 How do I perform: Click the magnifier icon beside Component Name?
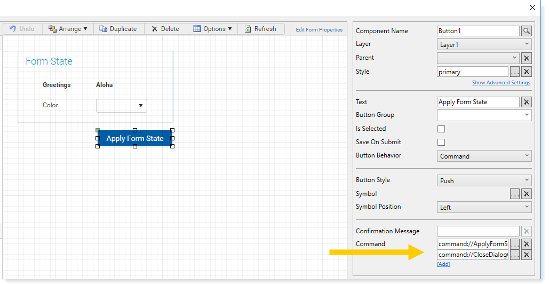(526, 31)
